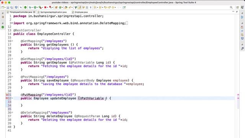Click the string "displying the list of employees"
Image resolution: width=245 pixels, height=138 pixels.
coord(72,48)
